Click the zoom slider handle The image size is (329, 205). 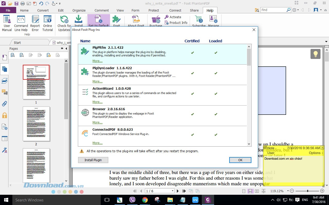(x=307, y=191)
